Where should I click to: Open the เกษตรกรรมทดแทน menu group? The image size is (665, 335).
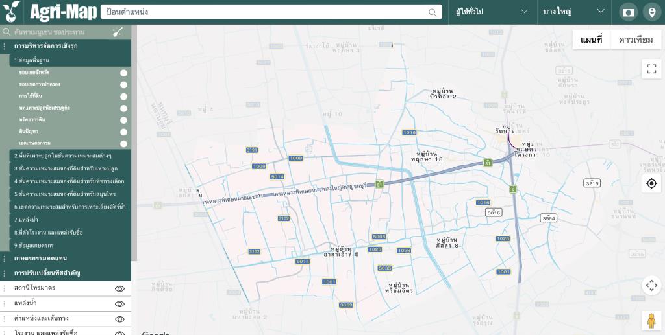click(x=66, y=259)
